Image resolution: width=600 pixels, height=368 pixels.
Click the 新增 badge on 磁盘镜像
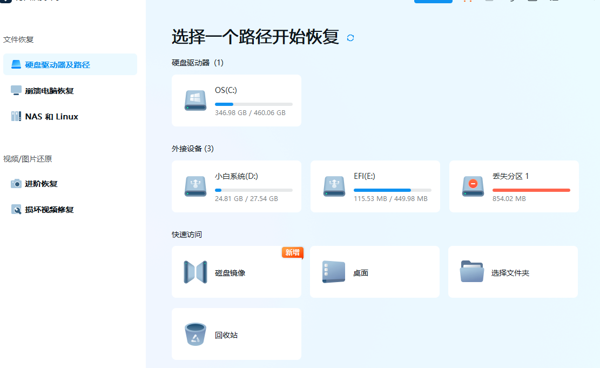pos(292,252)
